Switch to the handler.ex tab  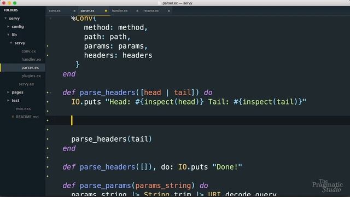(120, 11)
